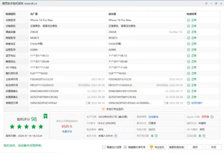Click the green check icon for 销售型号

coord(188,38)
